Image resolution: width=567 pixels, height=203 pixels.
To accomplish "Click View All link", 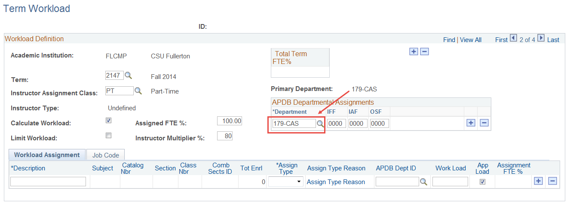I will pyautogui.click(x=471, y=39).
